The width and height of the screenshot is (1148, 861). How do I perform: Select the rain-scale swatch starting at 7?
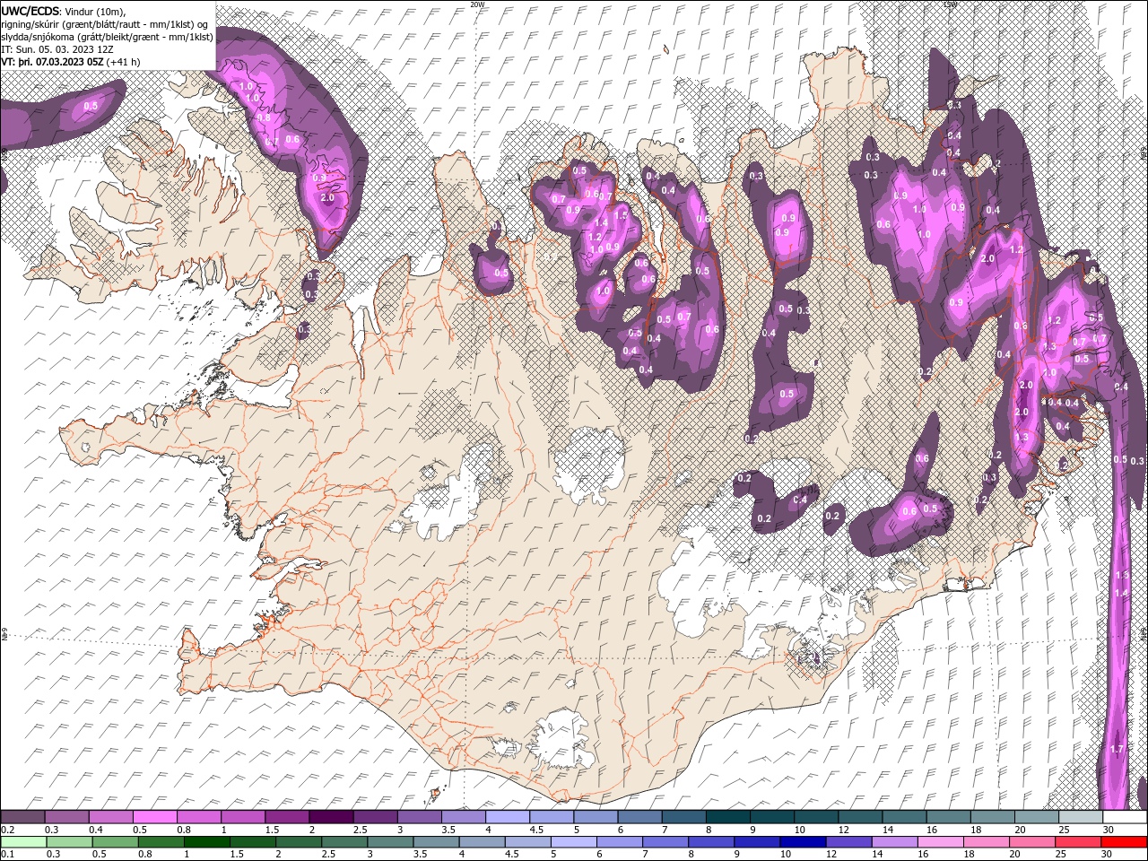[665, 842]
